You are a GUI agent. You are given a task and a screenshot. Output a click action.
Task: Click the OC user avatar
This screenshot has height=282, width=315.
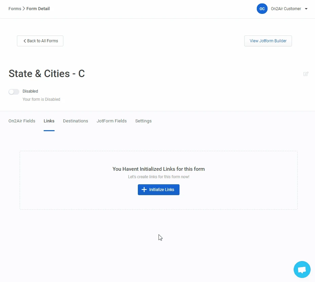tap(262, 9)
